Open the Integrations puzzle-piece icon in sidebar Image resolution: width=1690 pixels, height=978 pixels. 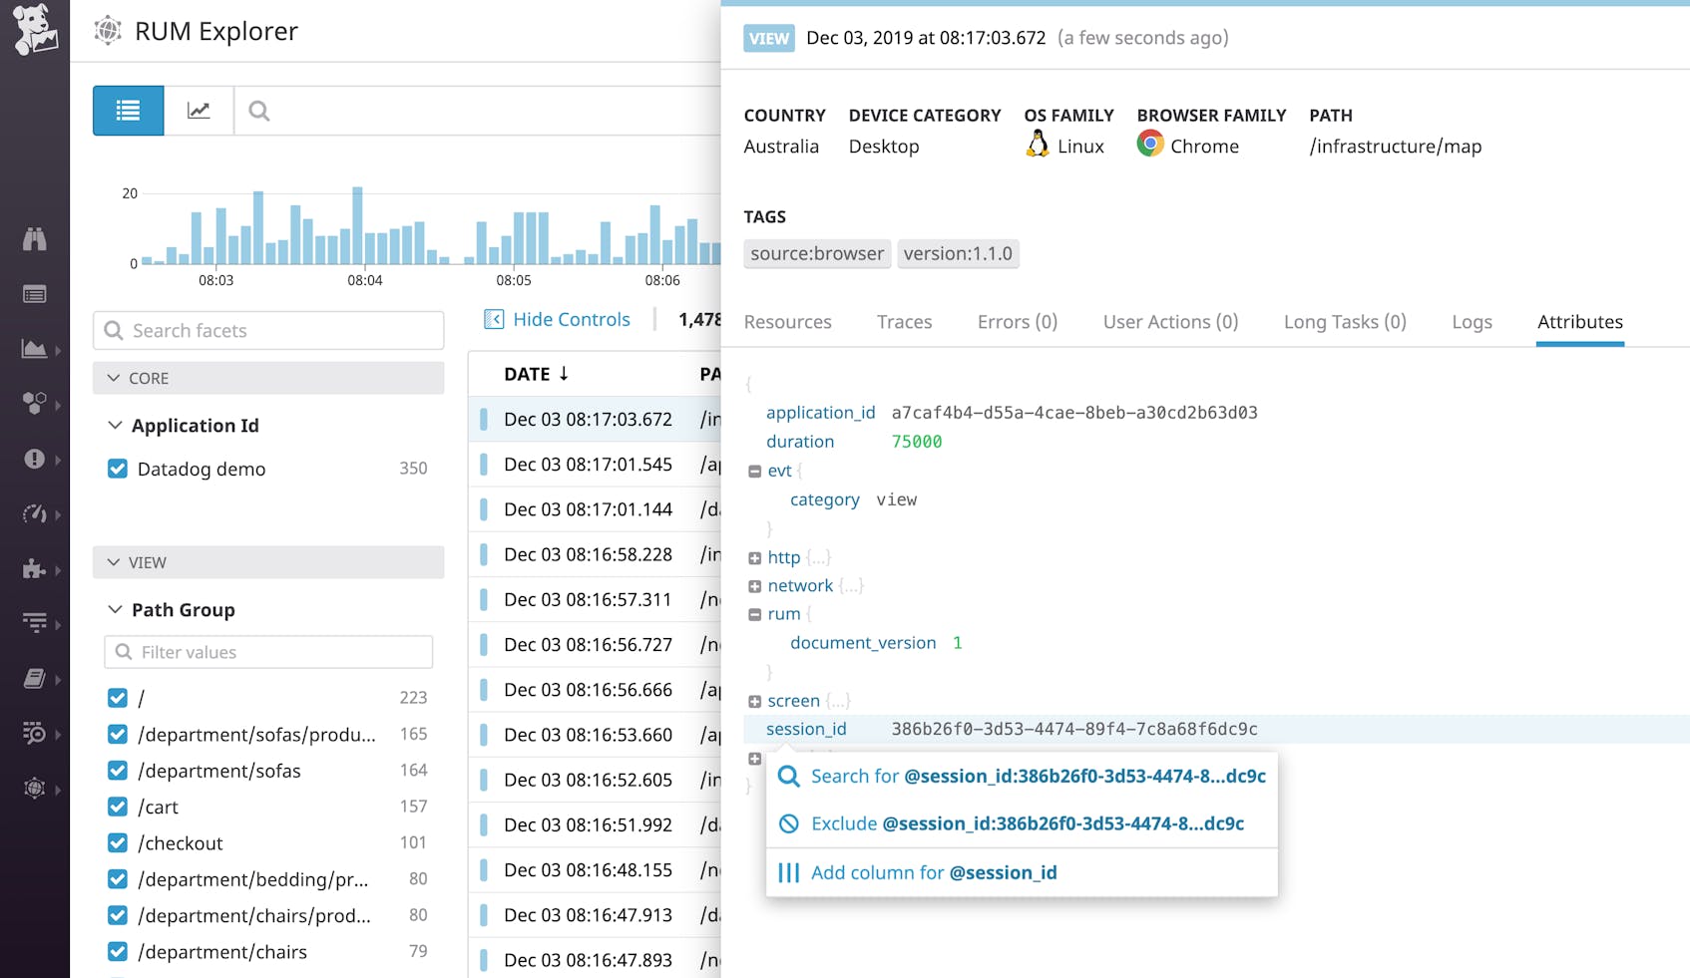(35, 569)
